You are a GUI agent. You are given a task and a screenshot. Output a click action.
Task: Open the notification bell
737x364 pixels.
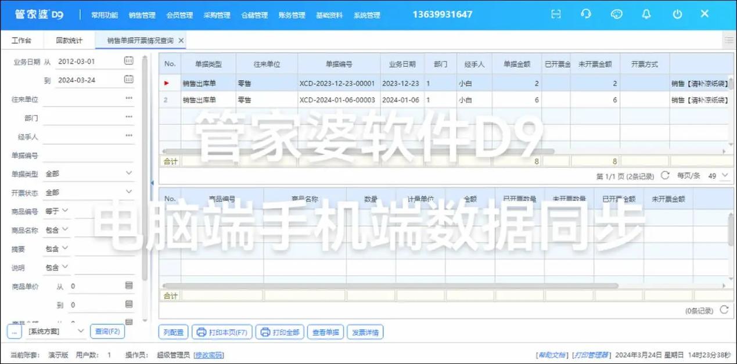(x=646, y=15)
